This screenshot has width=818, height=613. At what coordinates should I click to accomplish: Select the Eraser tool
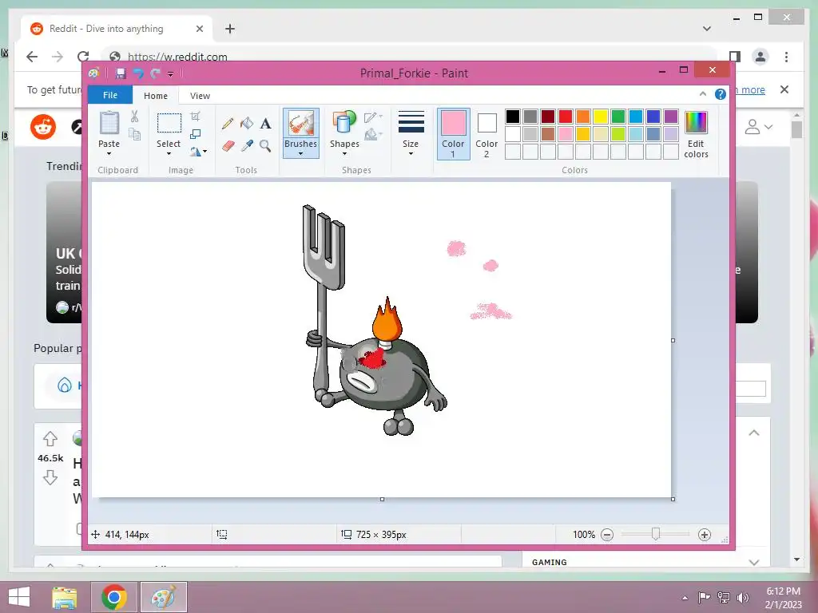pyautogui.click(x=228, y=146)
